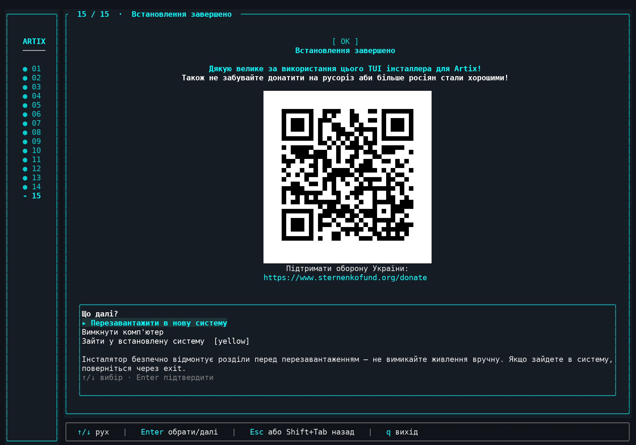Go to step 04 in sidebar
Image resolution: width=636 pixels, height=445 pixels.
pos(32,96)
